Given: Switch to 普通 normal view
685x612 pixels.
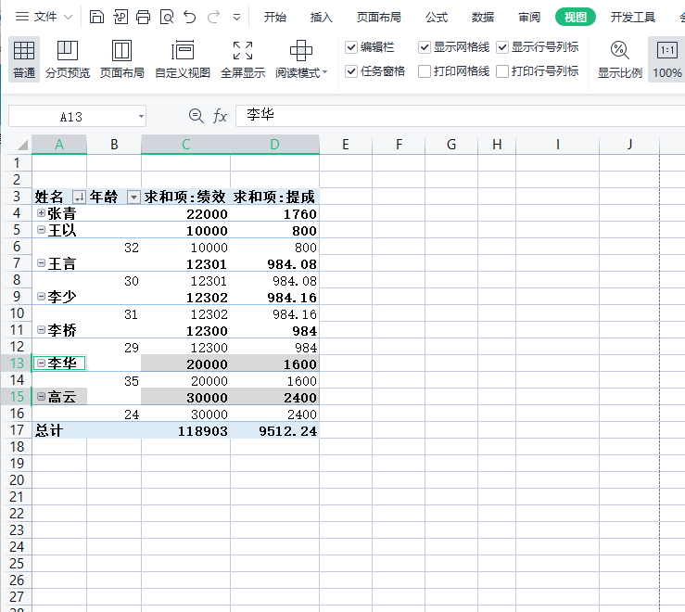Looking at the screenshot, I should (x=24, y=59).
